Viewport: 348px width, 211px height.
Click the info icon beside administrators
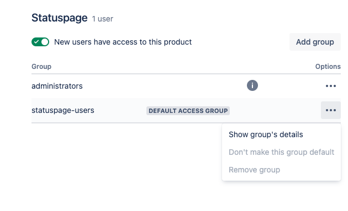pyautogui.click(x=252, y=85)
